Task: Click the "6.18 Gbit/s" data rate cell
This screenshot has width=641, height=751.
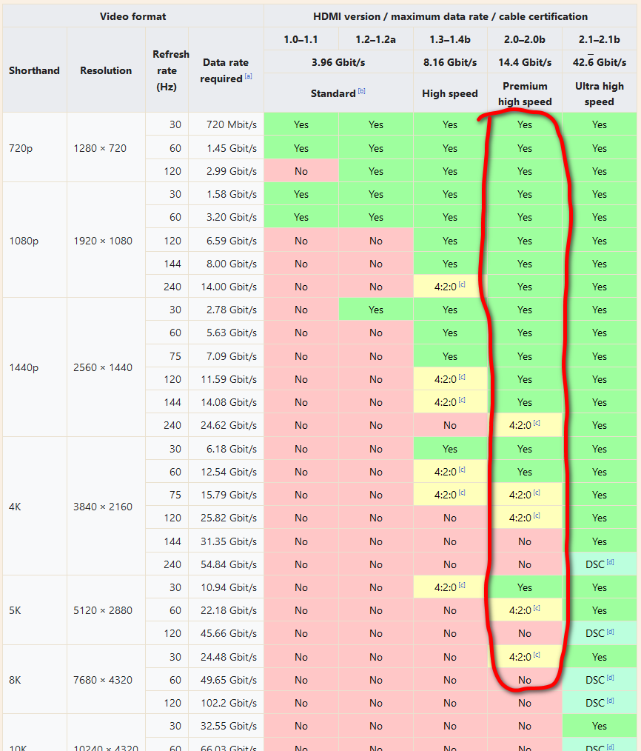Action: pyautogui.click(x=226, y=449)
